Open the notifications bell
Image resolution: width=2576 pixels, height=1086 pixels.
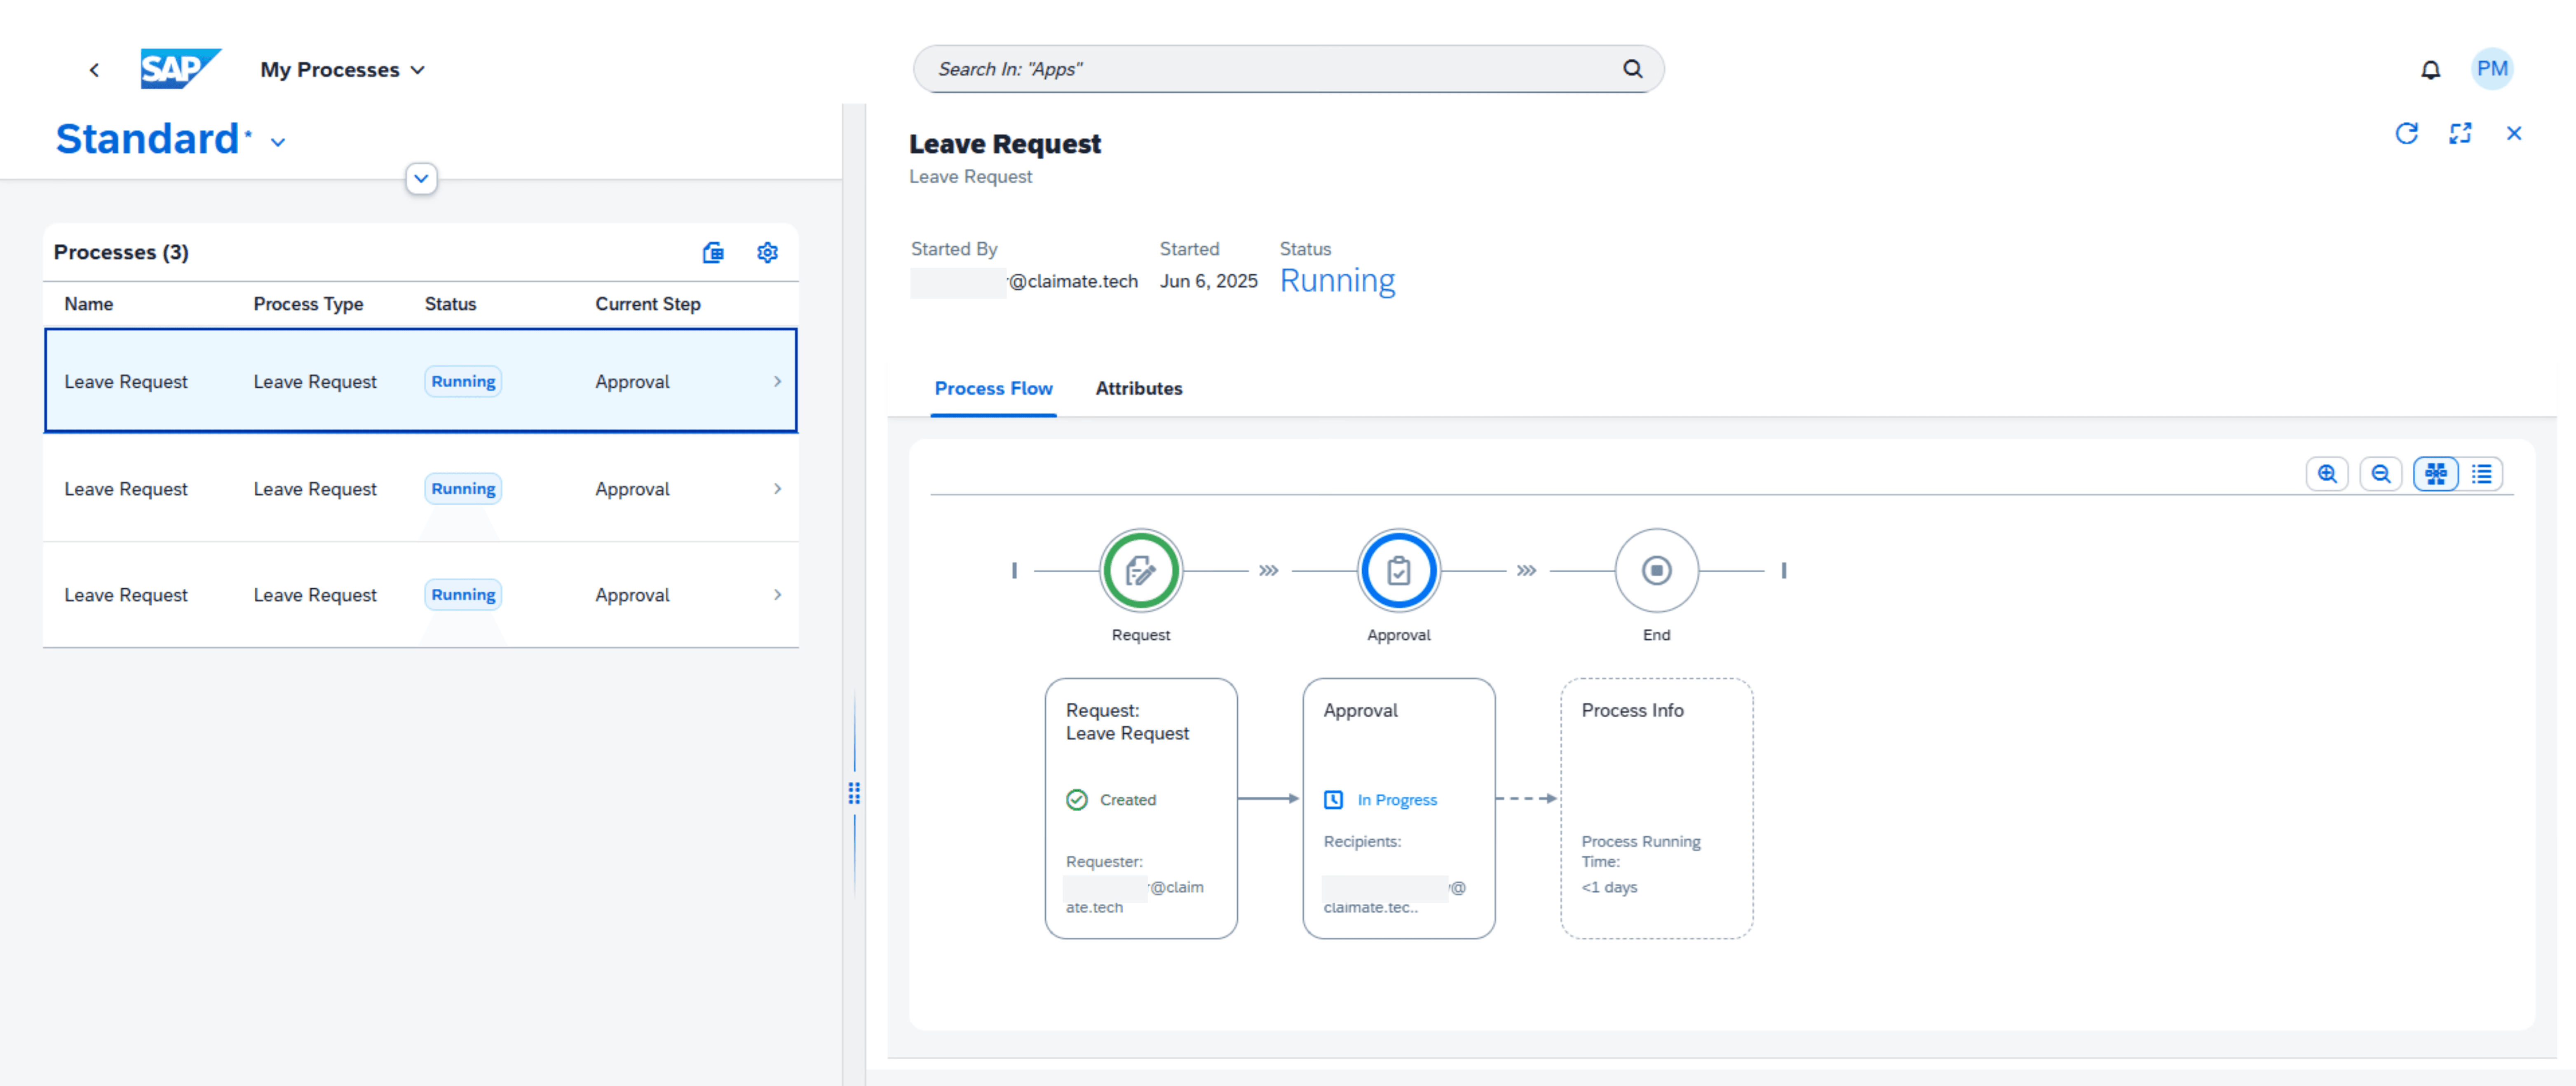point(2430,70)
